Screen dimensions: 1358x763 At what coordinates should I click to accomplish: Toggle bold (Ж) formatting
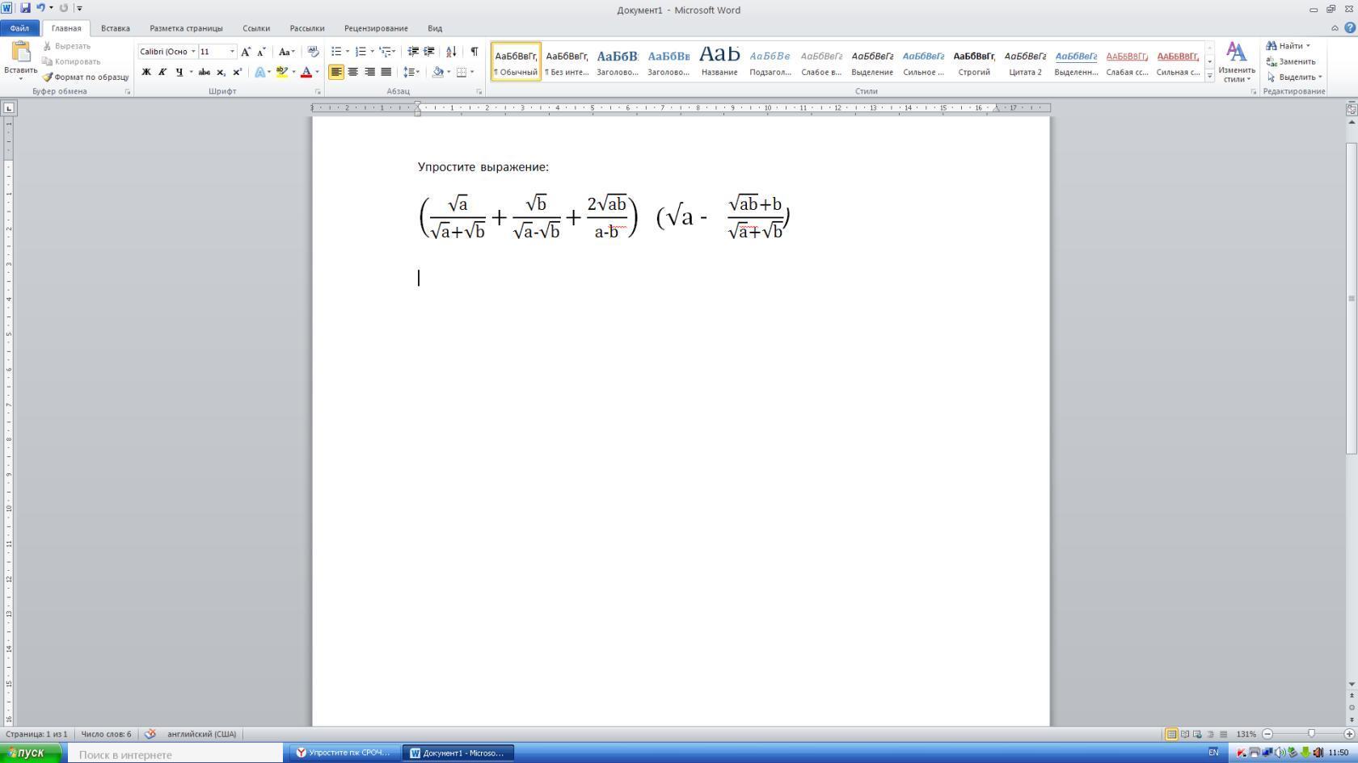[146, 72]
